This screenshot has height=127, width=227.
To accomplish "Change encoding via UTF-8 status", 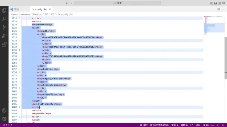I will pyautogui.click(x=184, y=125).
